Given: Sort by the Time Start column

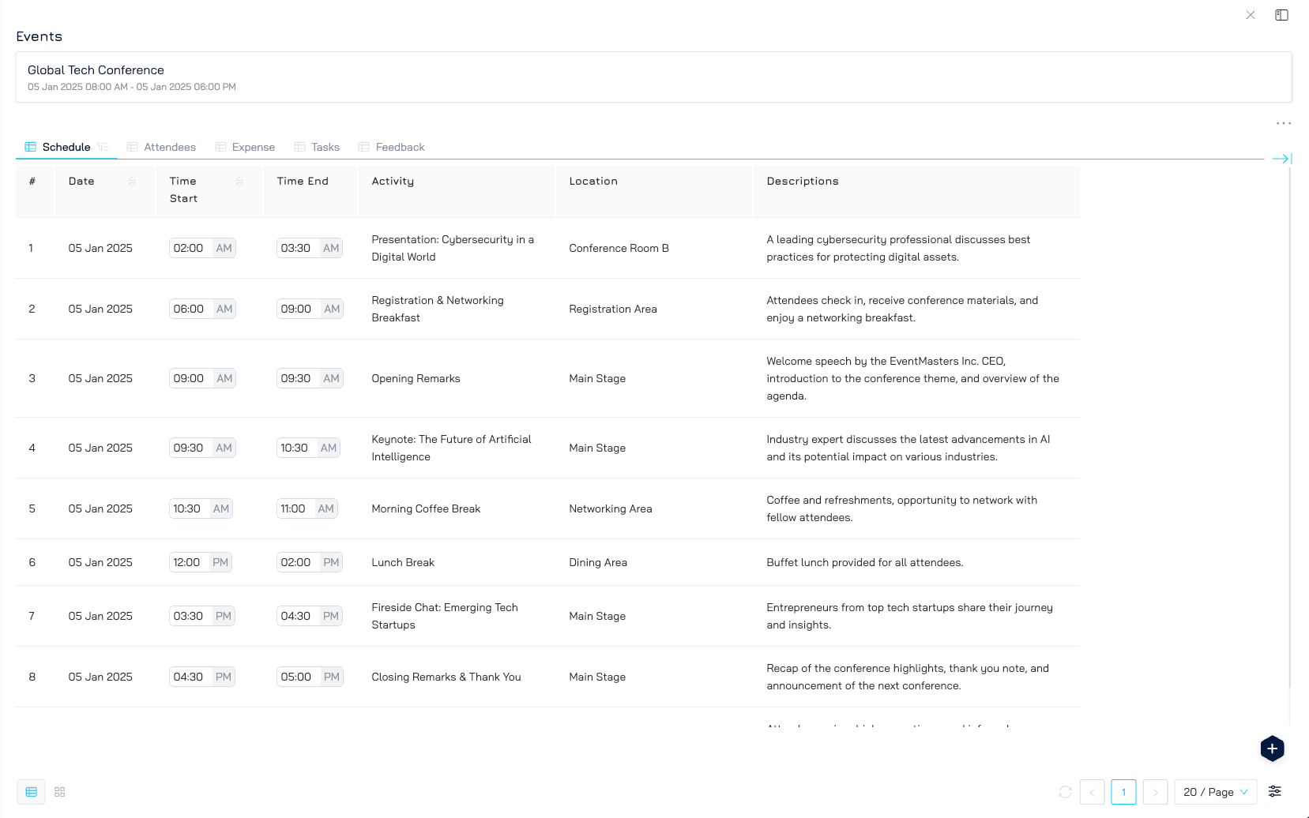Looking at the screenshot, I should [x=239, y=182].
